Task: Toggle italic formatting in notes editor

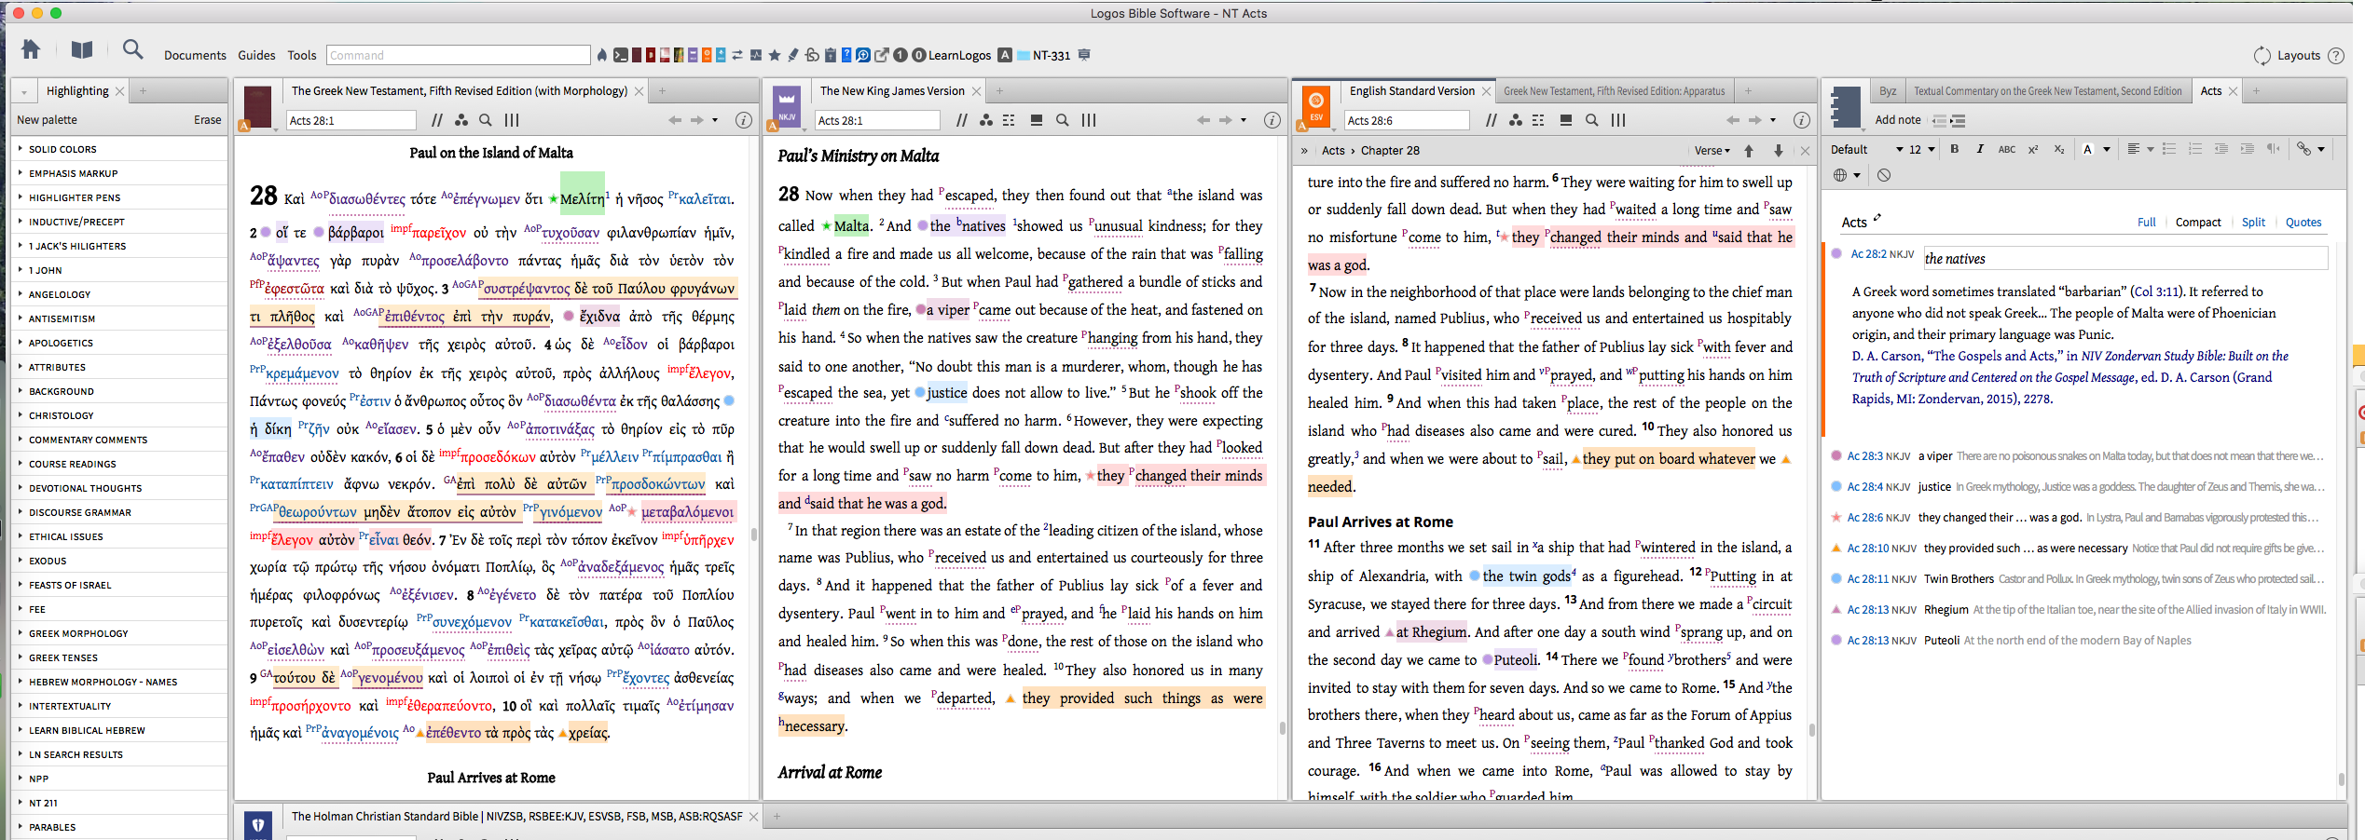Action: [x=1980, y=149]
